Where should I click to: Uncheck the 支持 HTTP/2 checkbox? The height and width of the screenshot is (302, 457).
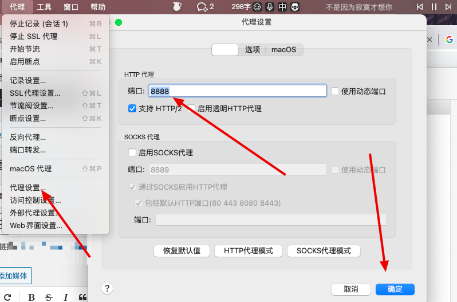(132, 108)
